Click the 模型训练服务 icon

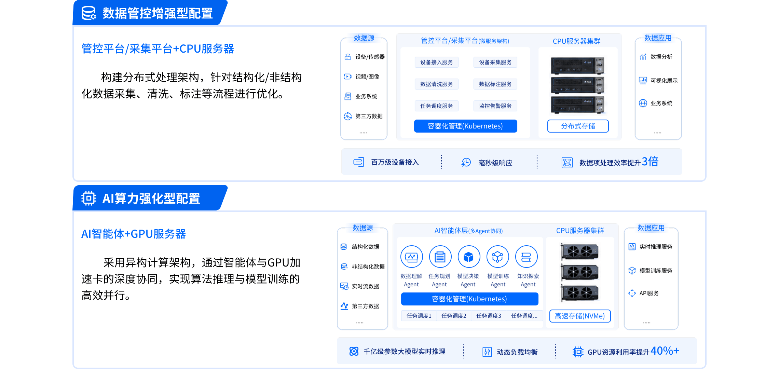click(632, 271)
